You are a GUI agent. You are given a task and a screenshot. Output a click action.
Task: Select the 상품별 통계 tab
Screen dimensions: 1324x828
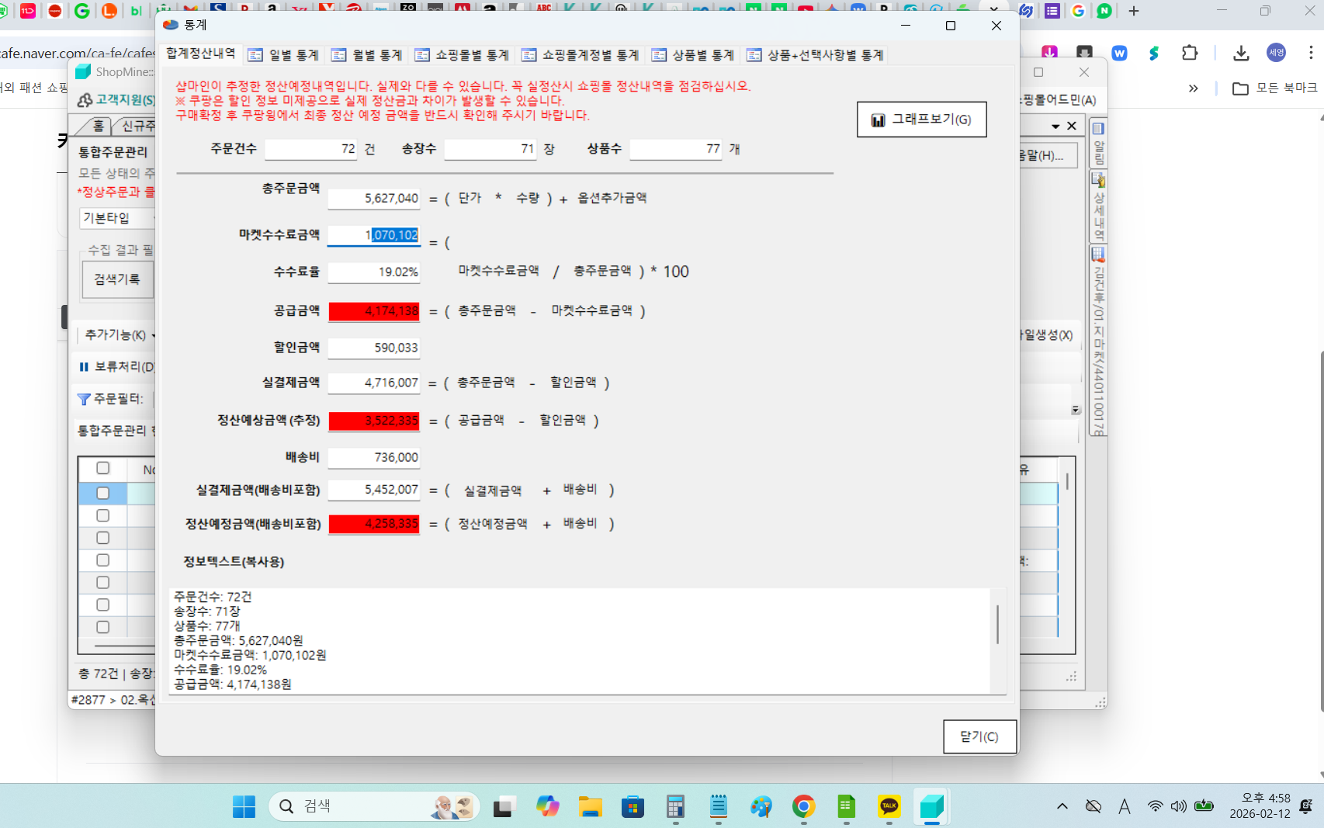click(693, 55)
